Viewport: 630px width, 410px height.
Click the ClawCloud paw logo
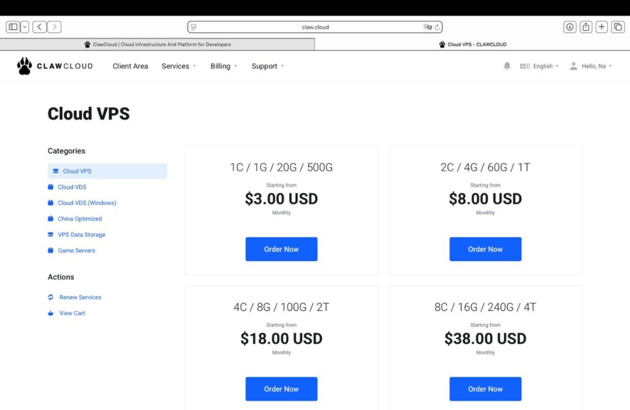pyautogui.click(x=25, y=66)
